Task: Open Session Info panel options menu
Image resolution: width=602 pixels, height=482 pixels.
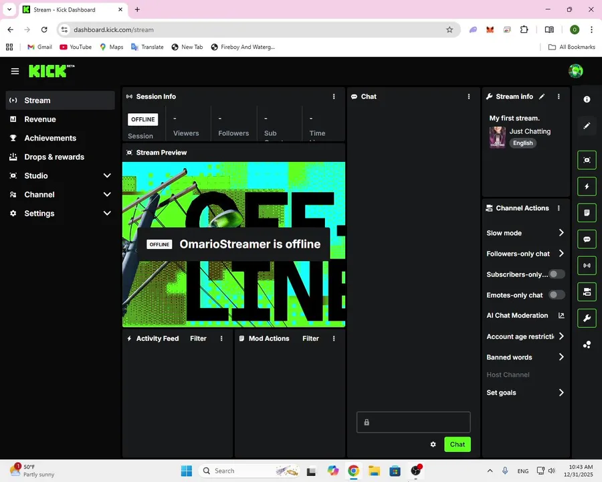Action: (334, 96)
